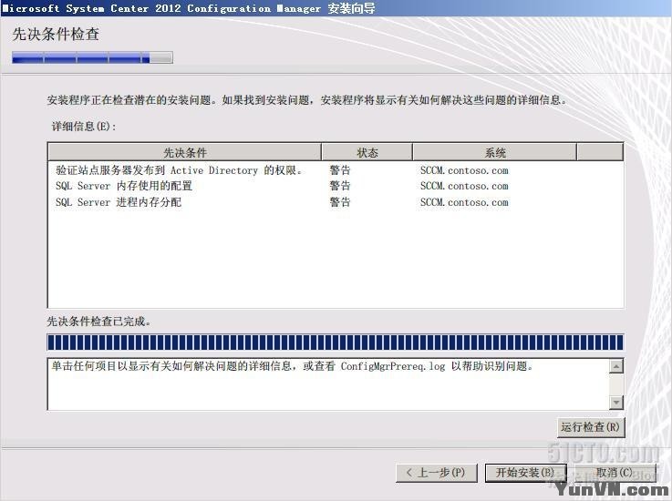672x501 pixels.
Task: Sort by 先决条件 column header
Action: (x=185, y=152)
